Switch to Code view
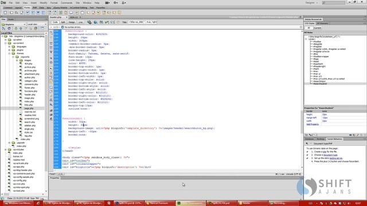Image resolution: width=367 pixels, height=206 pixels. [55, 22]
